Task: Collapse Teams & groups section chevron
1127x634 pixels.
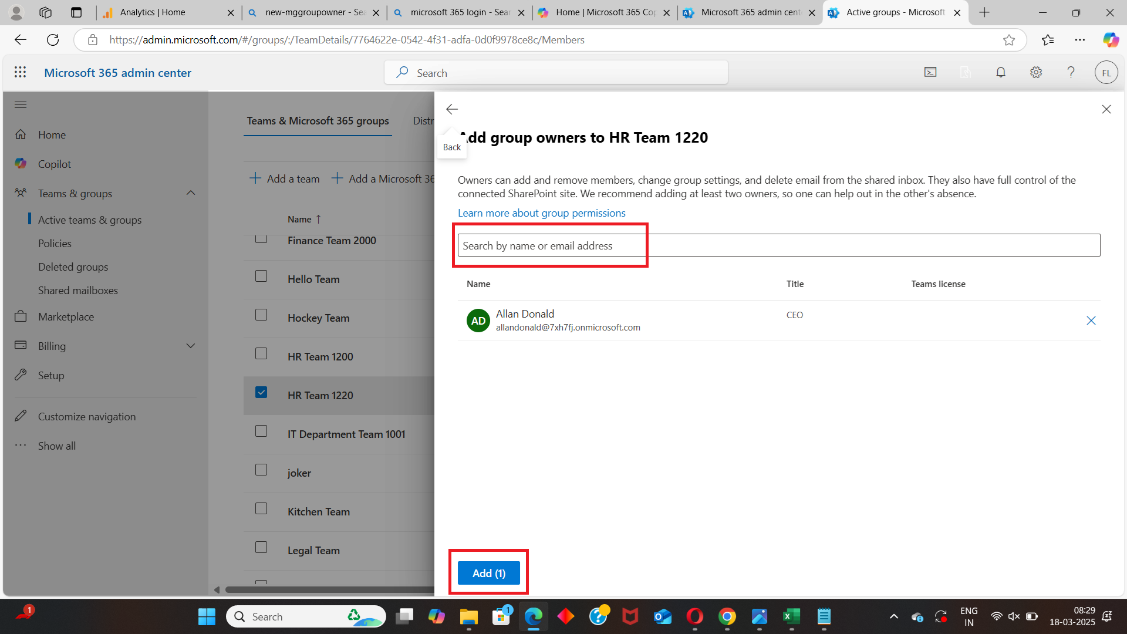Action: coord(191,193)
